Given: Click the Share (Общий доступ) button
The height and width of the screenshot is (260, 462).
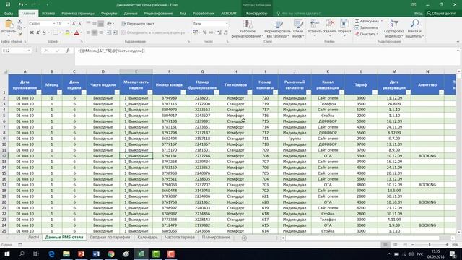Looking at the screenshot, I should (442, 14).
